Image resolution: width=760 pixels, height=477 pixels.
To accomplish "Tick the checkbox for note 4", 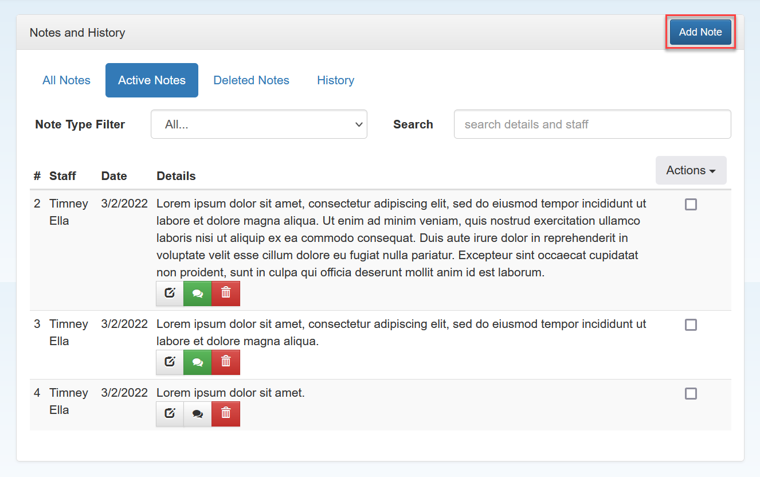I will point(691,393).
